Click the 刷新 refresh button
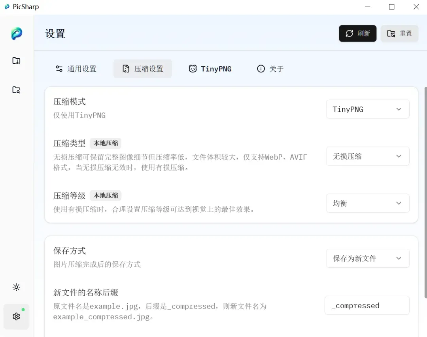This screenshot has height=337, width=427. [357, 34]
